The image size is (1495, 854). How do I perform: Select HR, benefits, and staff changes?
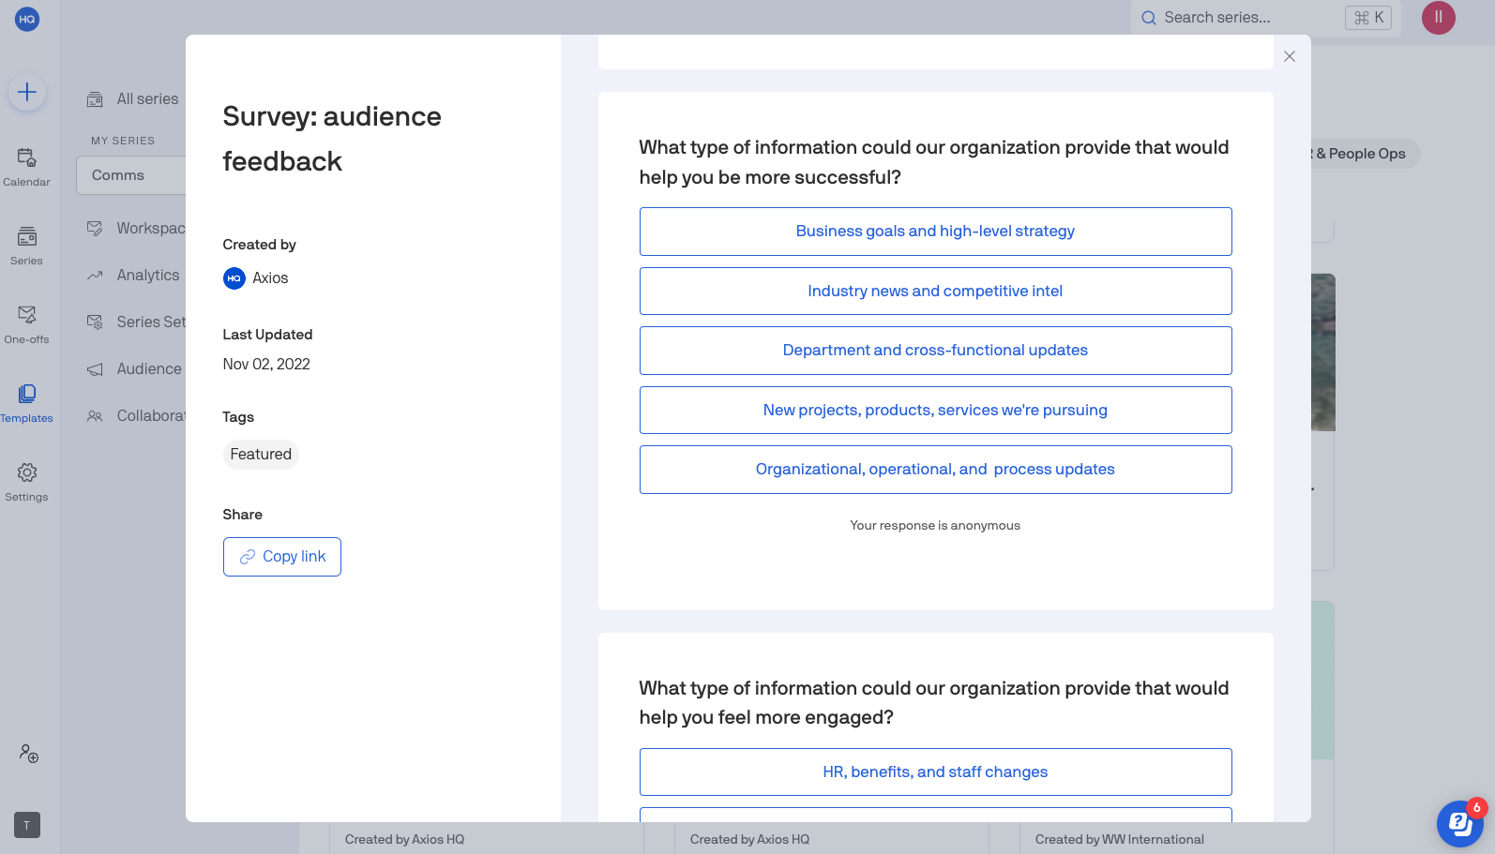(x=935, y=772)
